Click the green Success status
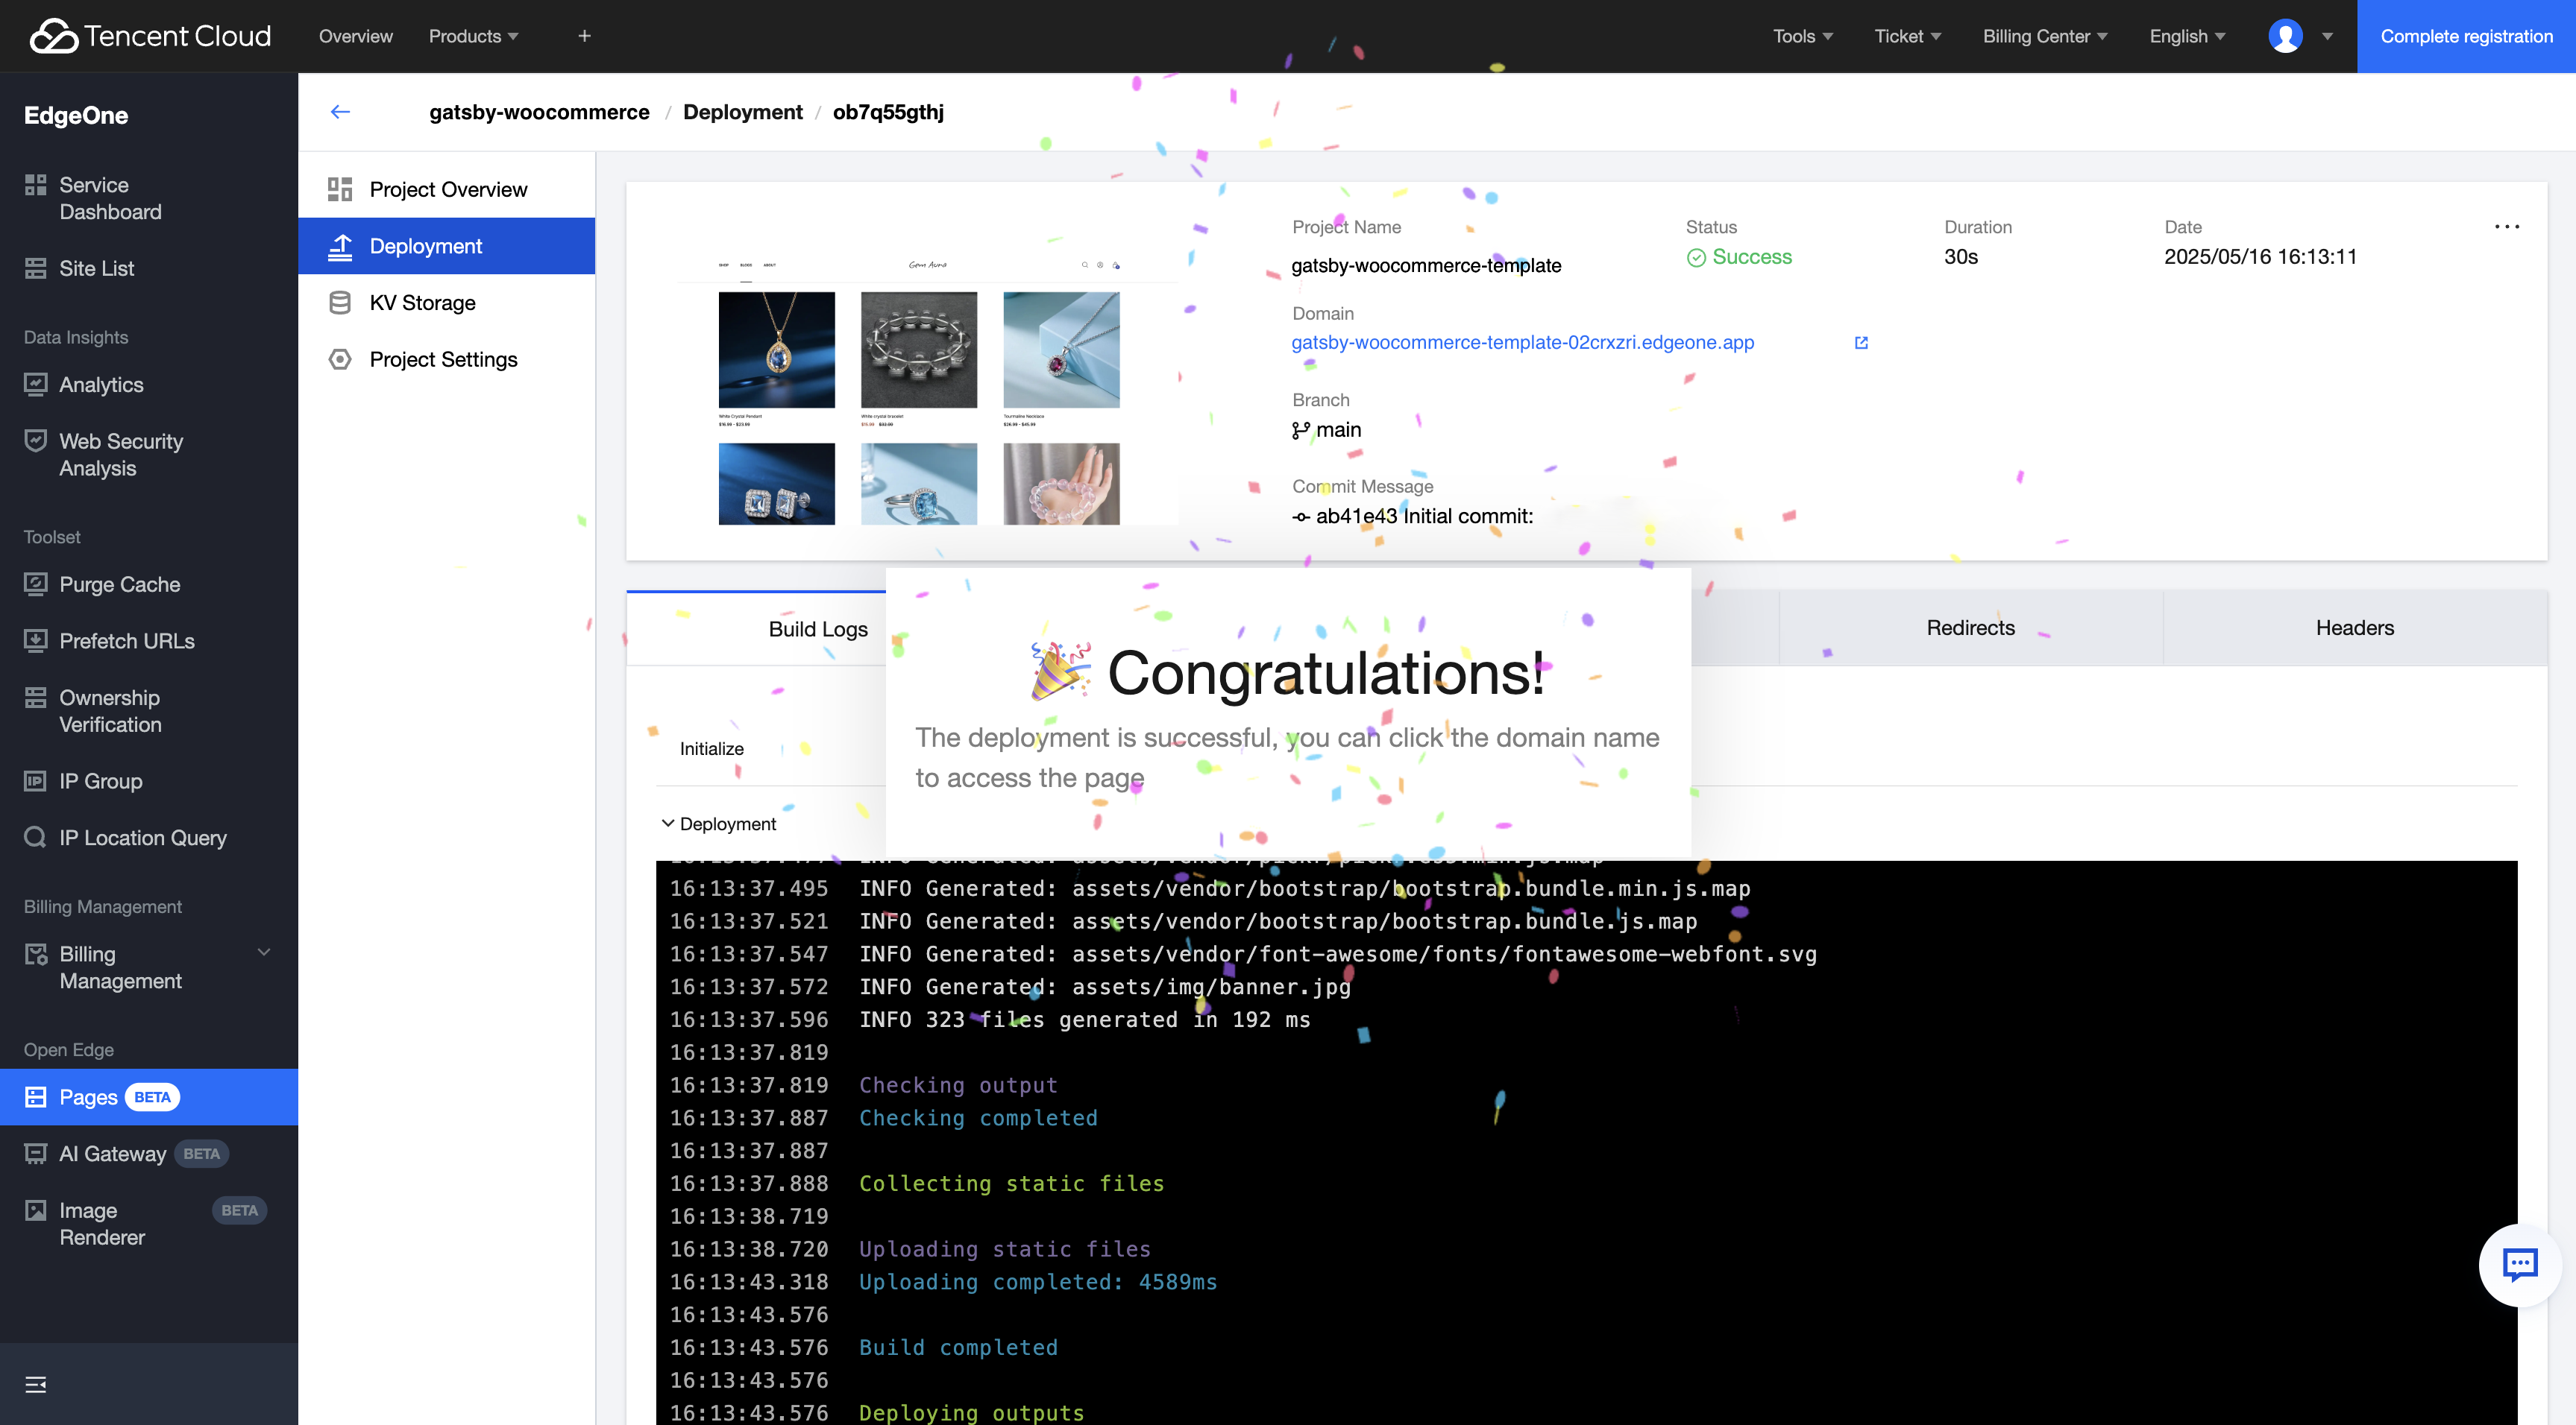 pyautogui.click(x=1739, y=257)
